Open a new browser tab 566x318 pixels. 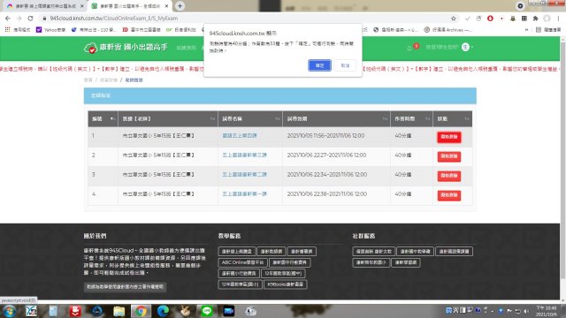pos(180,6)
